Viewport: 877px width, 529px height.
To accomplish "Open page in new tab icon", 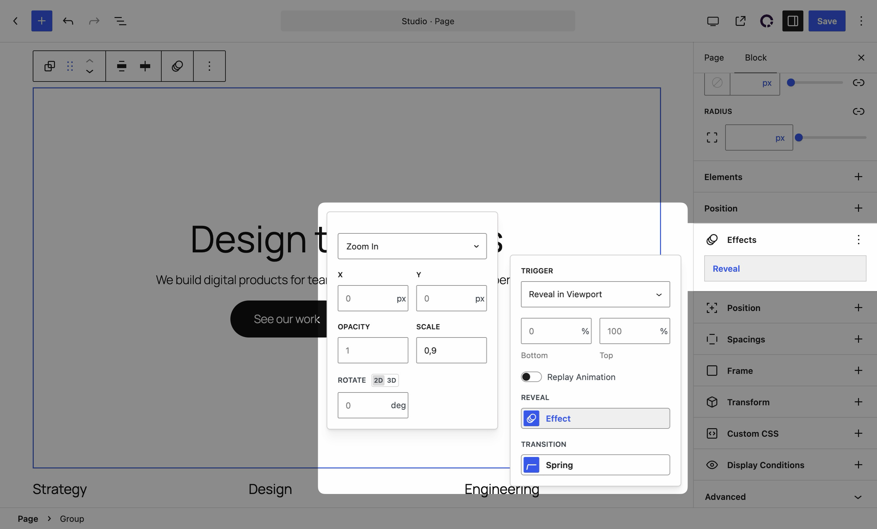I will pos(740,21).
